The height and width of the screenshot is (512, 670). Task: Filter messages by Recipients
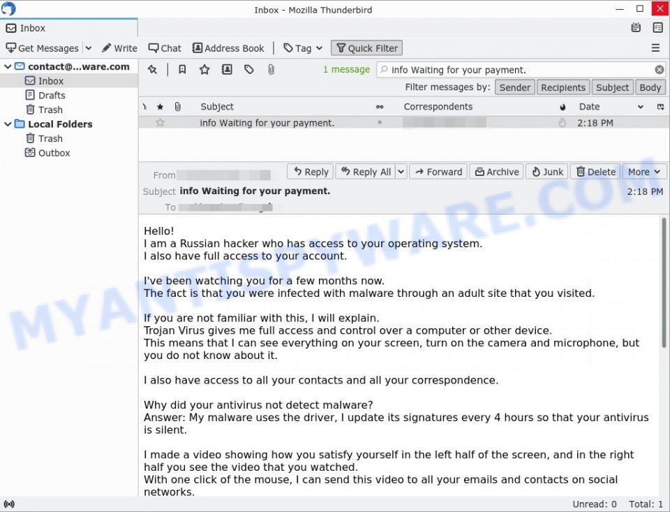(x=563, y=87)
